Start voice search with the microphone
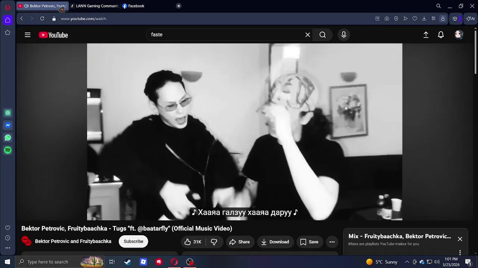This screenshot has height=268, width=478. click(x=344, y=35)
